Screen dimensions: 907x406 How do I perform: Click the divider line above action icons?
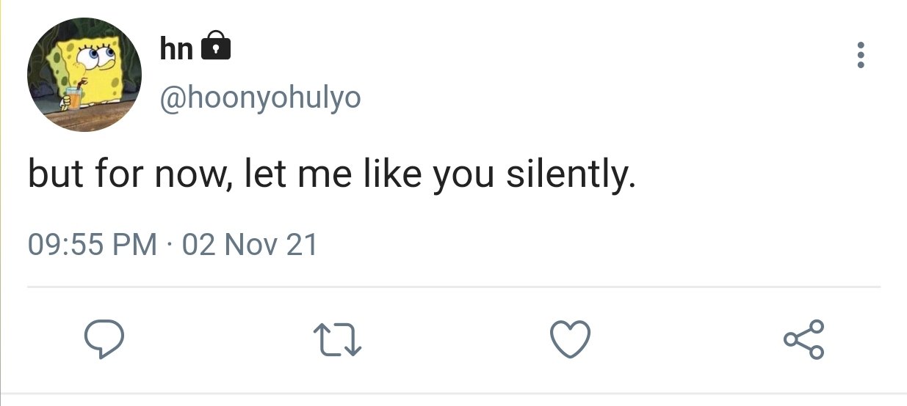[x=454, y=287]
